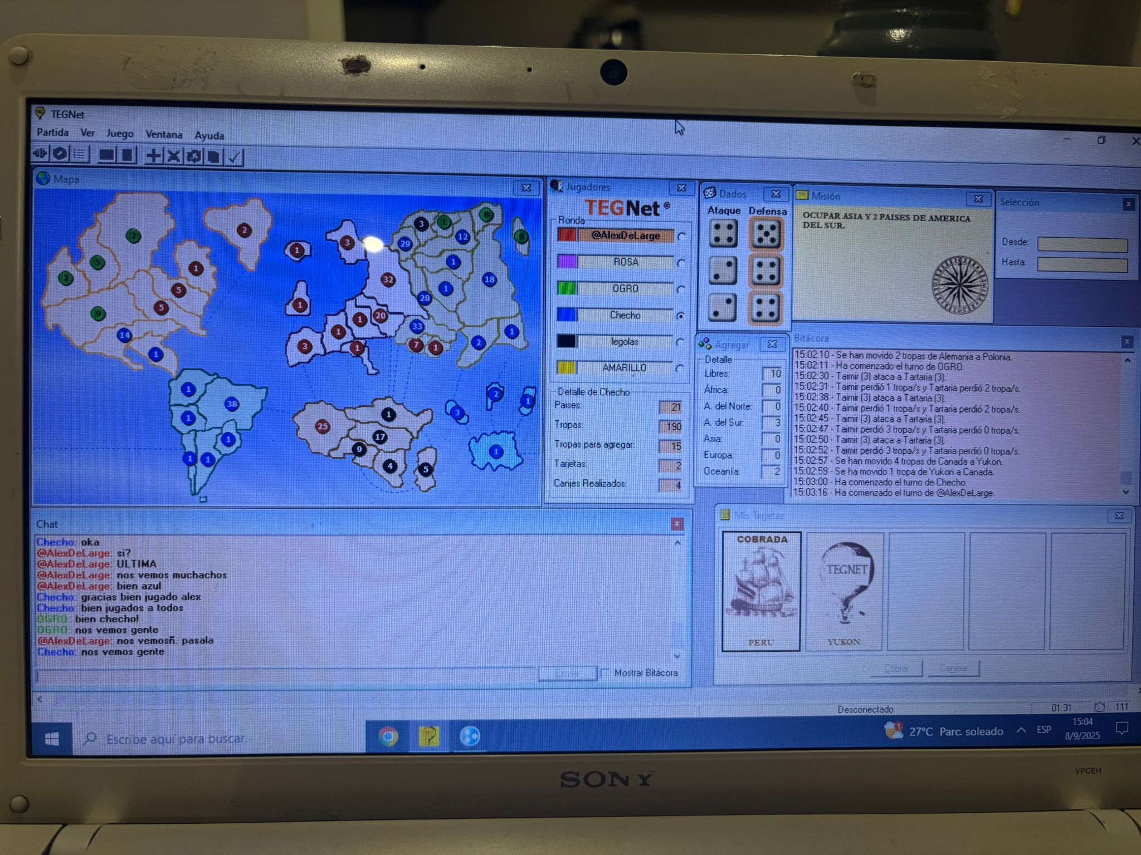Click the yellow swatch beside AMARILLO

pos(567,367)
